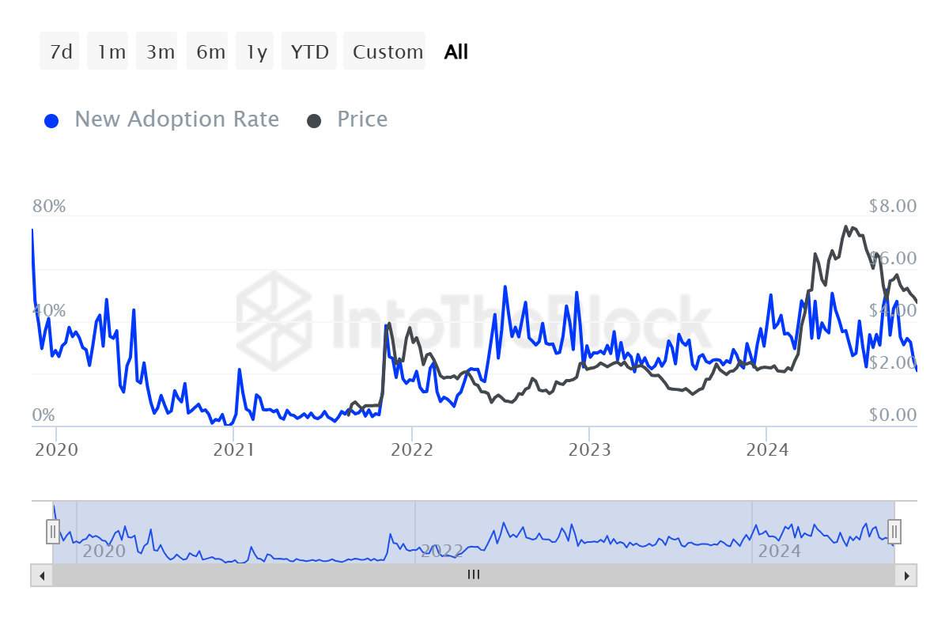Click the navigator right range handle

click(894, 530)
